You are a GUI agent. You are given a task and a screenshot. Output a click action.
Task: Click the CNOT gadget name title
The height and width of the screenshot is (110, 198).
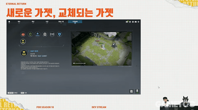pos(34,51)
